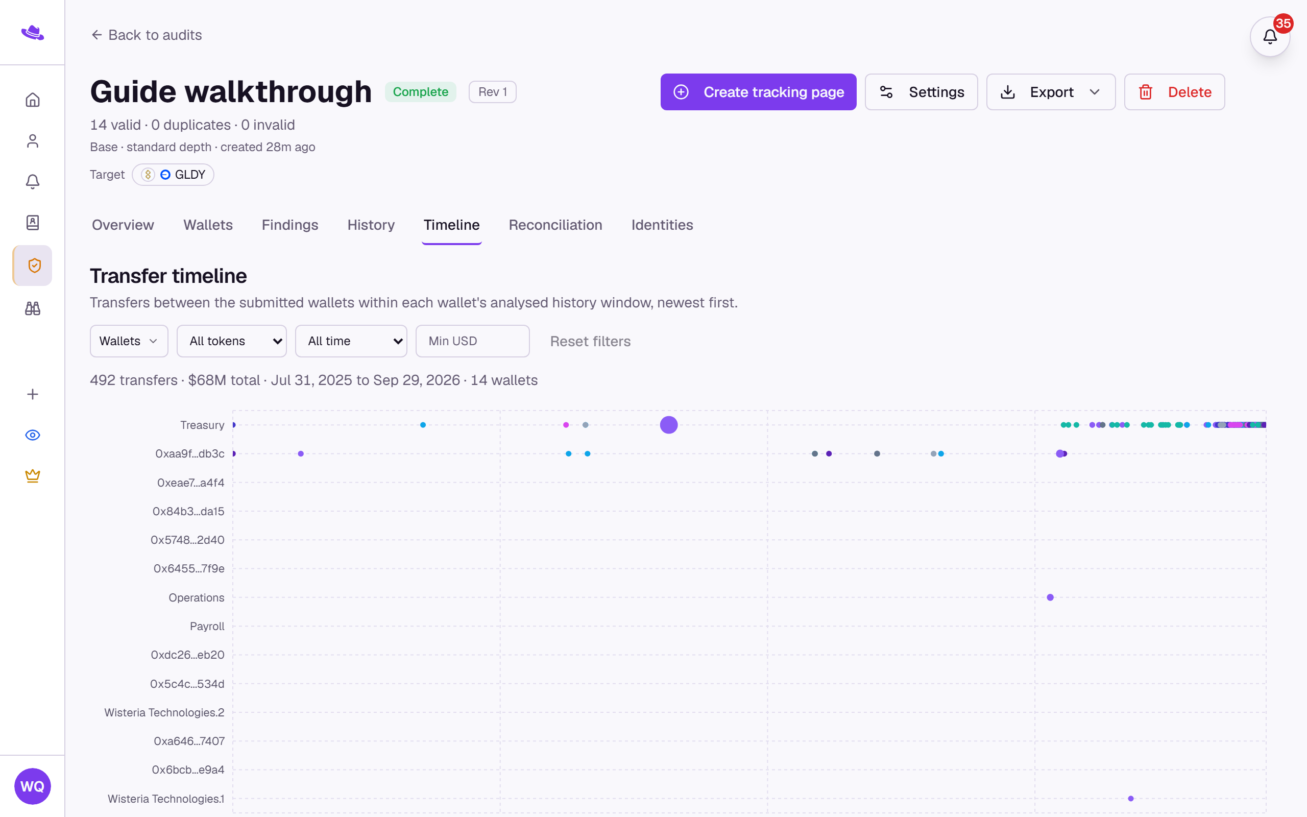The height and width of the screenshot is (817, 1307).
Task: Click the plus circle icon on Create tracking page
Action: (x=681, y=92)
